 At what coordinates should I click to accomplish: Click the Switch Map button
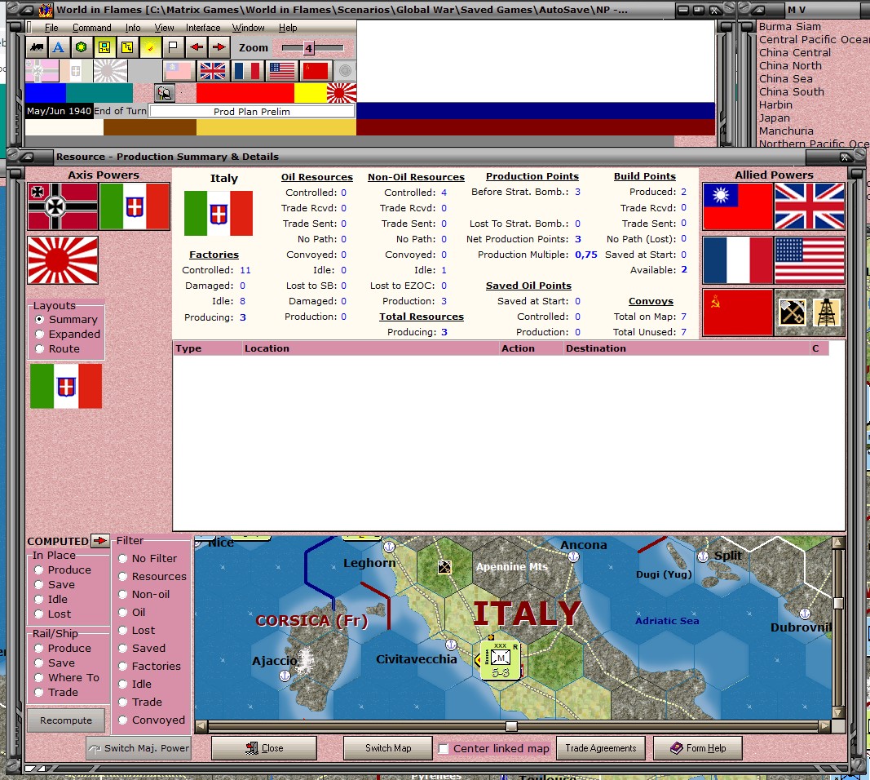pyautogui.click(x=388, y=748)
